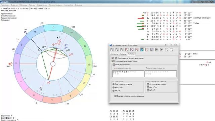This screenshot has height=121, width=215.
Task: Check 'Asc - Dsc' under Для графика аспектов
Action: (x=148, y=87)
